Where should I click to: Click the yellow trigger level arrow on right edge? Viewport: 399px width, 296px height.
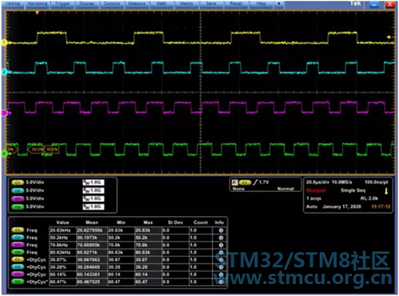coord(389,37)
